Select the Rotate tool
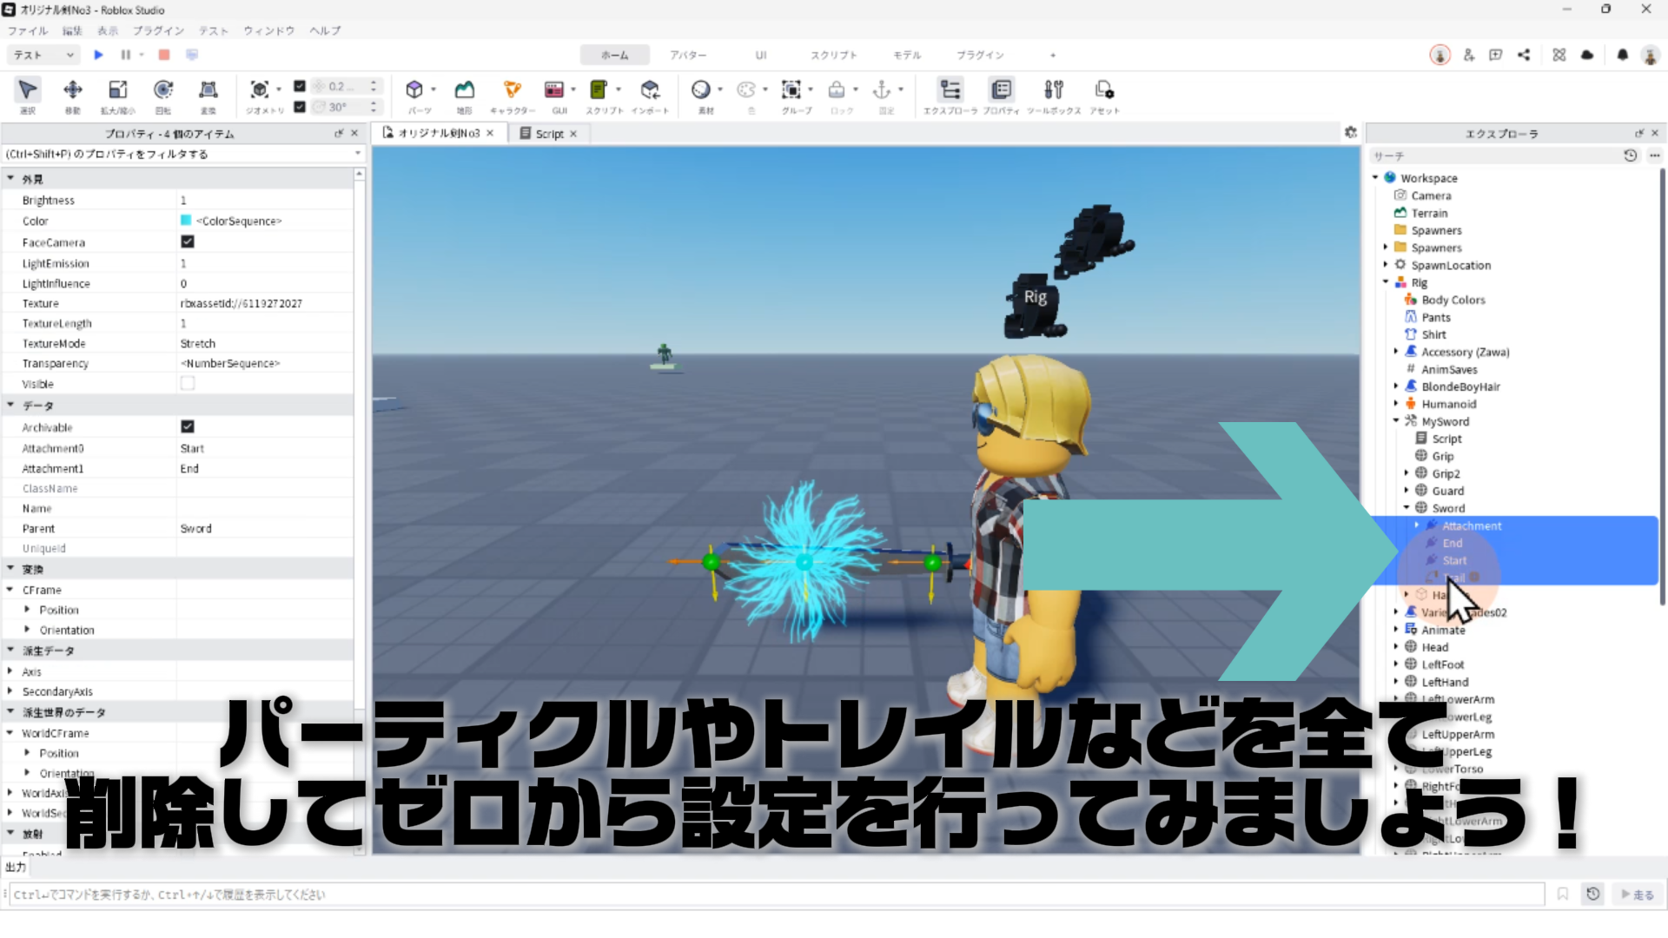1668x938 pixels. 163,90
